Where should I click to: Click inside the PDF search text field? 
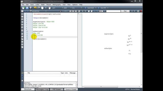113,11
